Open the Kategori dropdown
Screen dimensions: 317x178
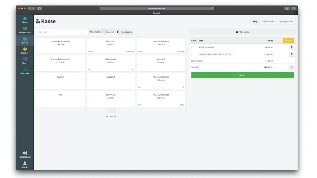point(112,32)
